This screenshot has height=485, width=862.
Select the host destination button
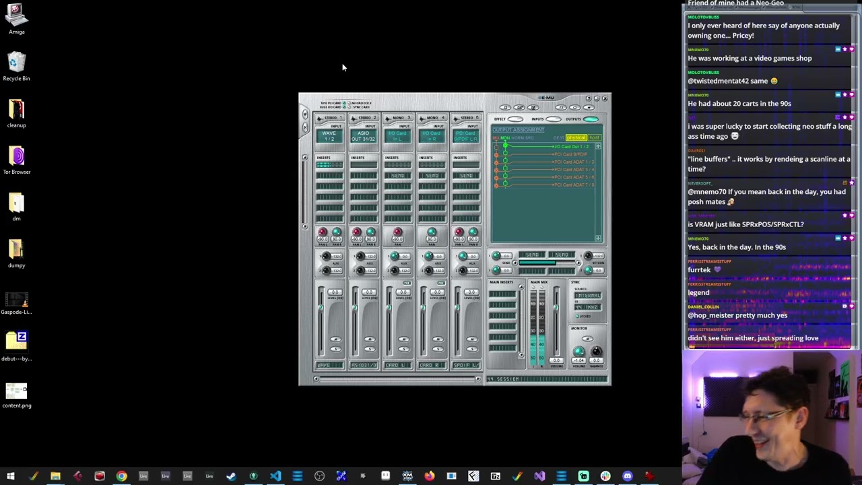click(x=595, y=137)
